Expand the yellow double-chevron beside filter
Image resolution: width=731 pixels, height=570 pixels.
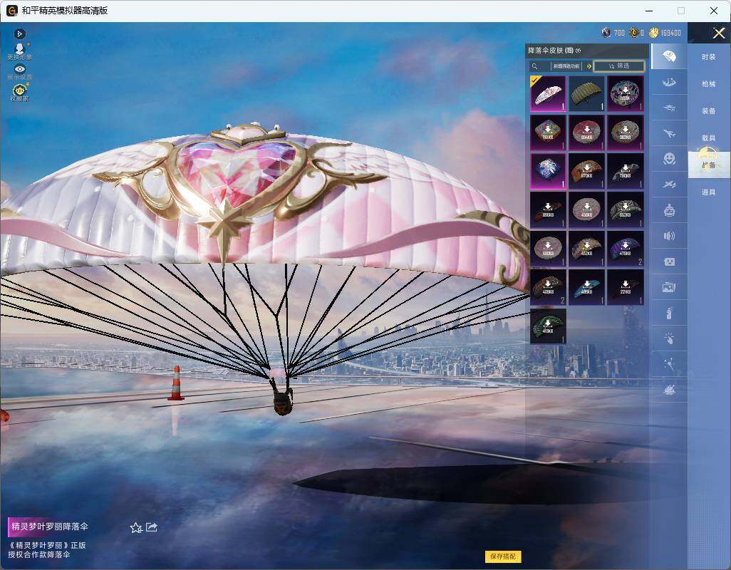pos(589,66)
